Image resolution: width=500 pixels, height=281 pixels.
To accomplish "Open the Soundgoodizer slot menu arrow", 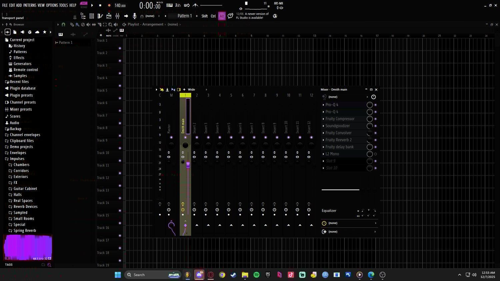I will [x=323, y=126].
